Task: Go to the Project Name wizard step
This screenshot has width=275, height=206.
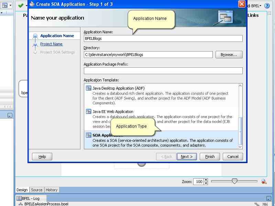Action: pos(51,44)
